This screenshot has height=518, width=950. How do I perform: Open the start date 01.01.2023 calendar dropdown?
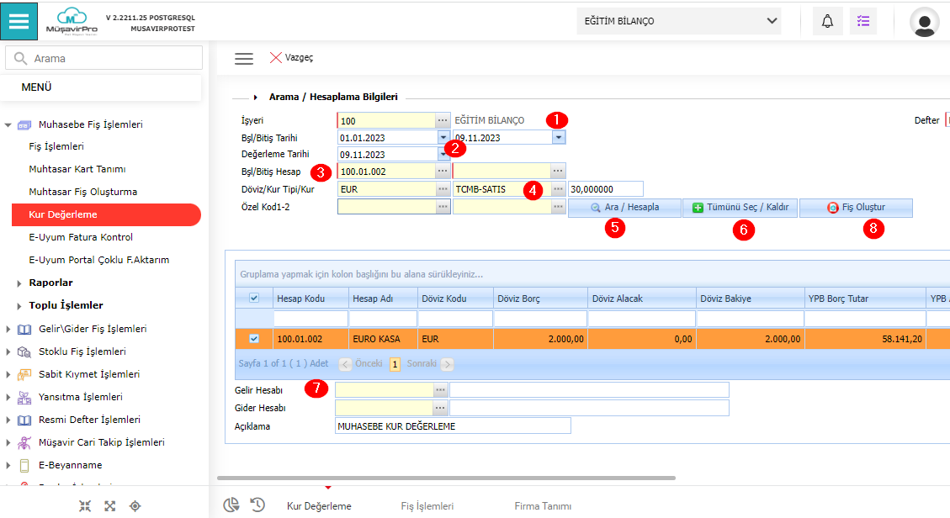tap(443, 137)
